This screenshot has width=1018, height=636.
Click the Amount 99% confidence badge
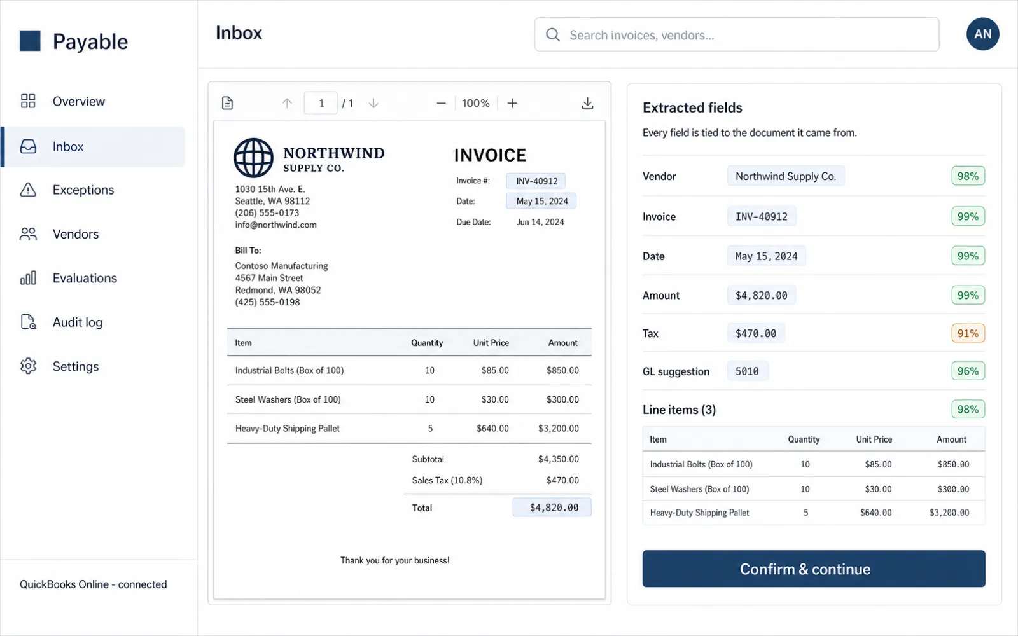click(x=968, y=295)
